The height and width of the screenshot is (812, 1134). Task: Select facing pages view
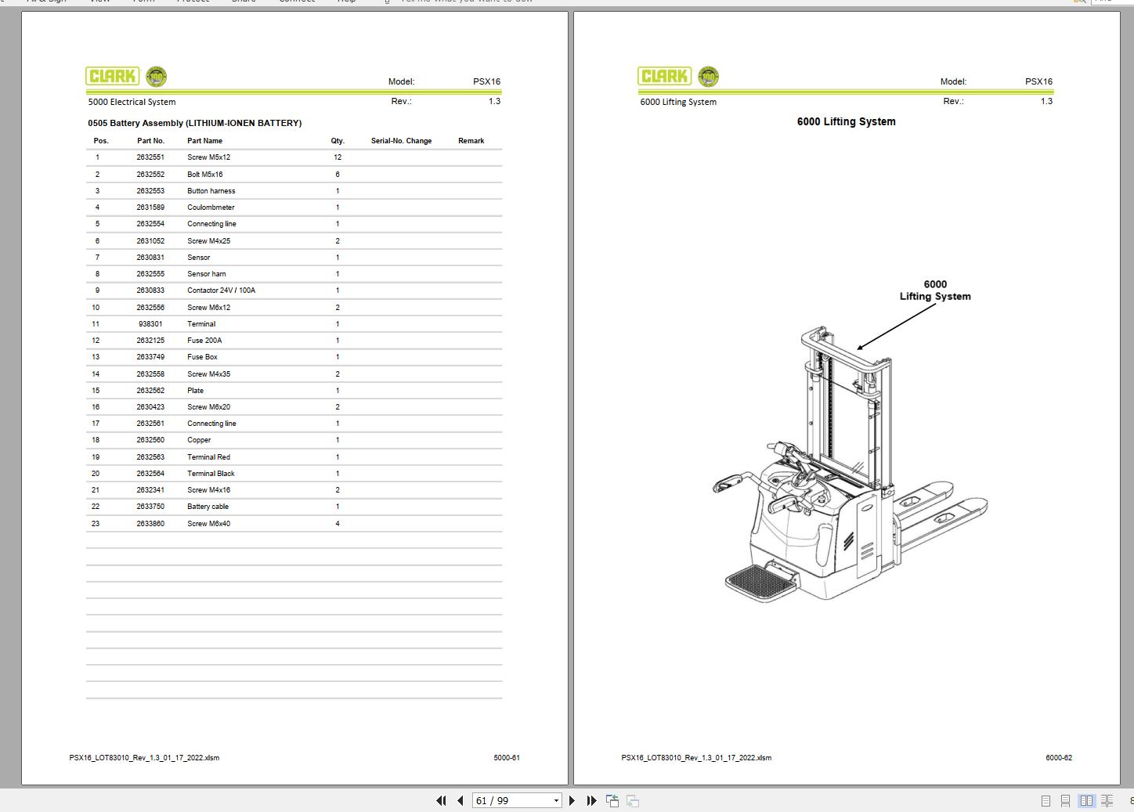click(x=1086, y=800)
